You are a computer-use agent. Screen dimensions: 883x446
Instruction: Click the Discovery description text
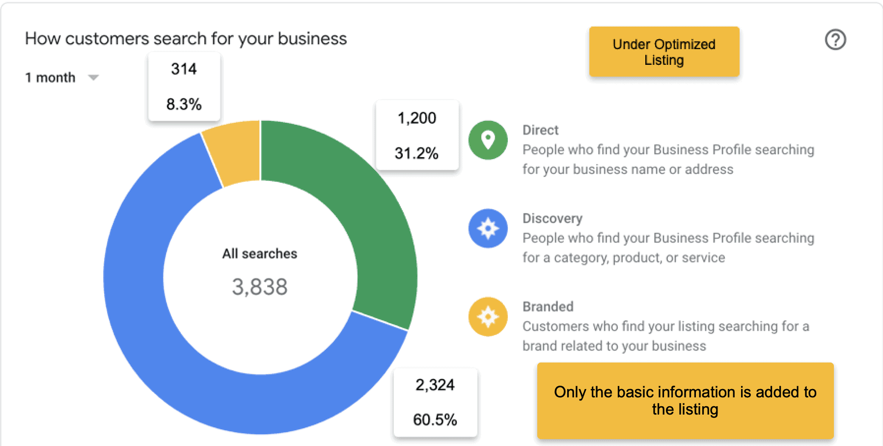(668, 248)
